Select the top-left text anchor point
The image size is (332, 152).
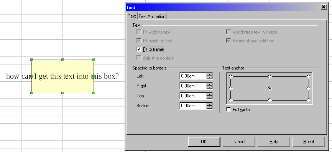(x=231, y=76)
